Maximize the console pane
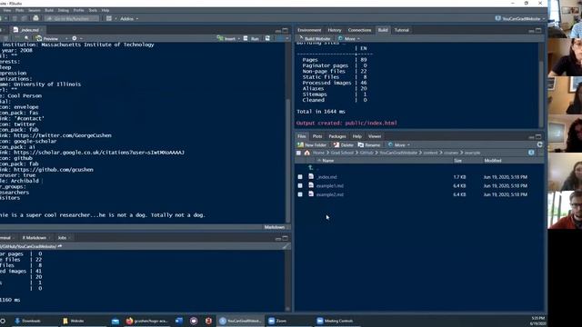 pyautogui.click(x=285, y=238)
